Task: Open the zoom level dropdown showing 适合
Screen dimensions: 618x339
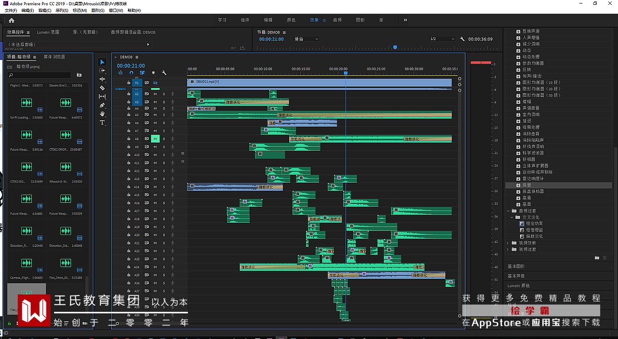Action: [306, 39]
